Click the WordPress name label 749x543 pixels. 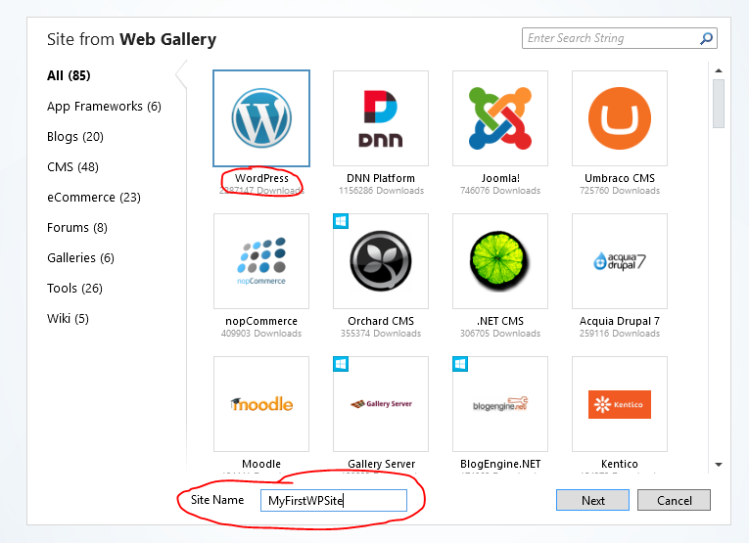[x=261, y=178]
